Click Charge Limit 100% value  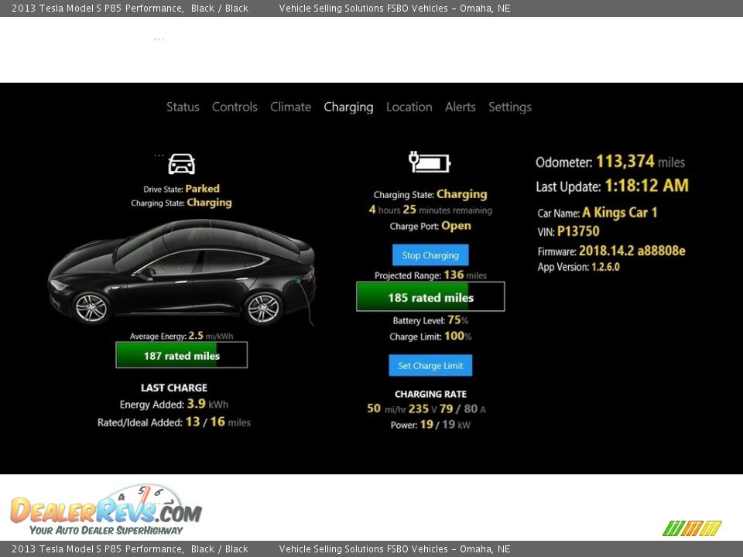(457, 337)
